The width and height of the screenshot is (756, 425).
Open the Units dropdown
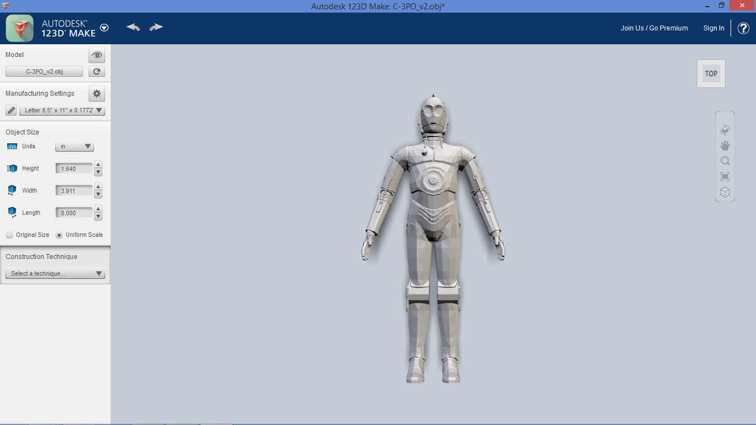coord(75,147)
